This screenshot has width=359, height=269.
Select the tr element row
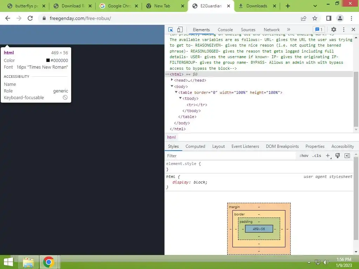click(197, 105)
